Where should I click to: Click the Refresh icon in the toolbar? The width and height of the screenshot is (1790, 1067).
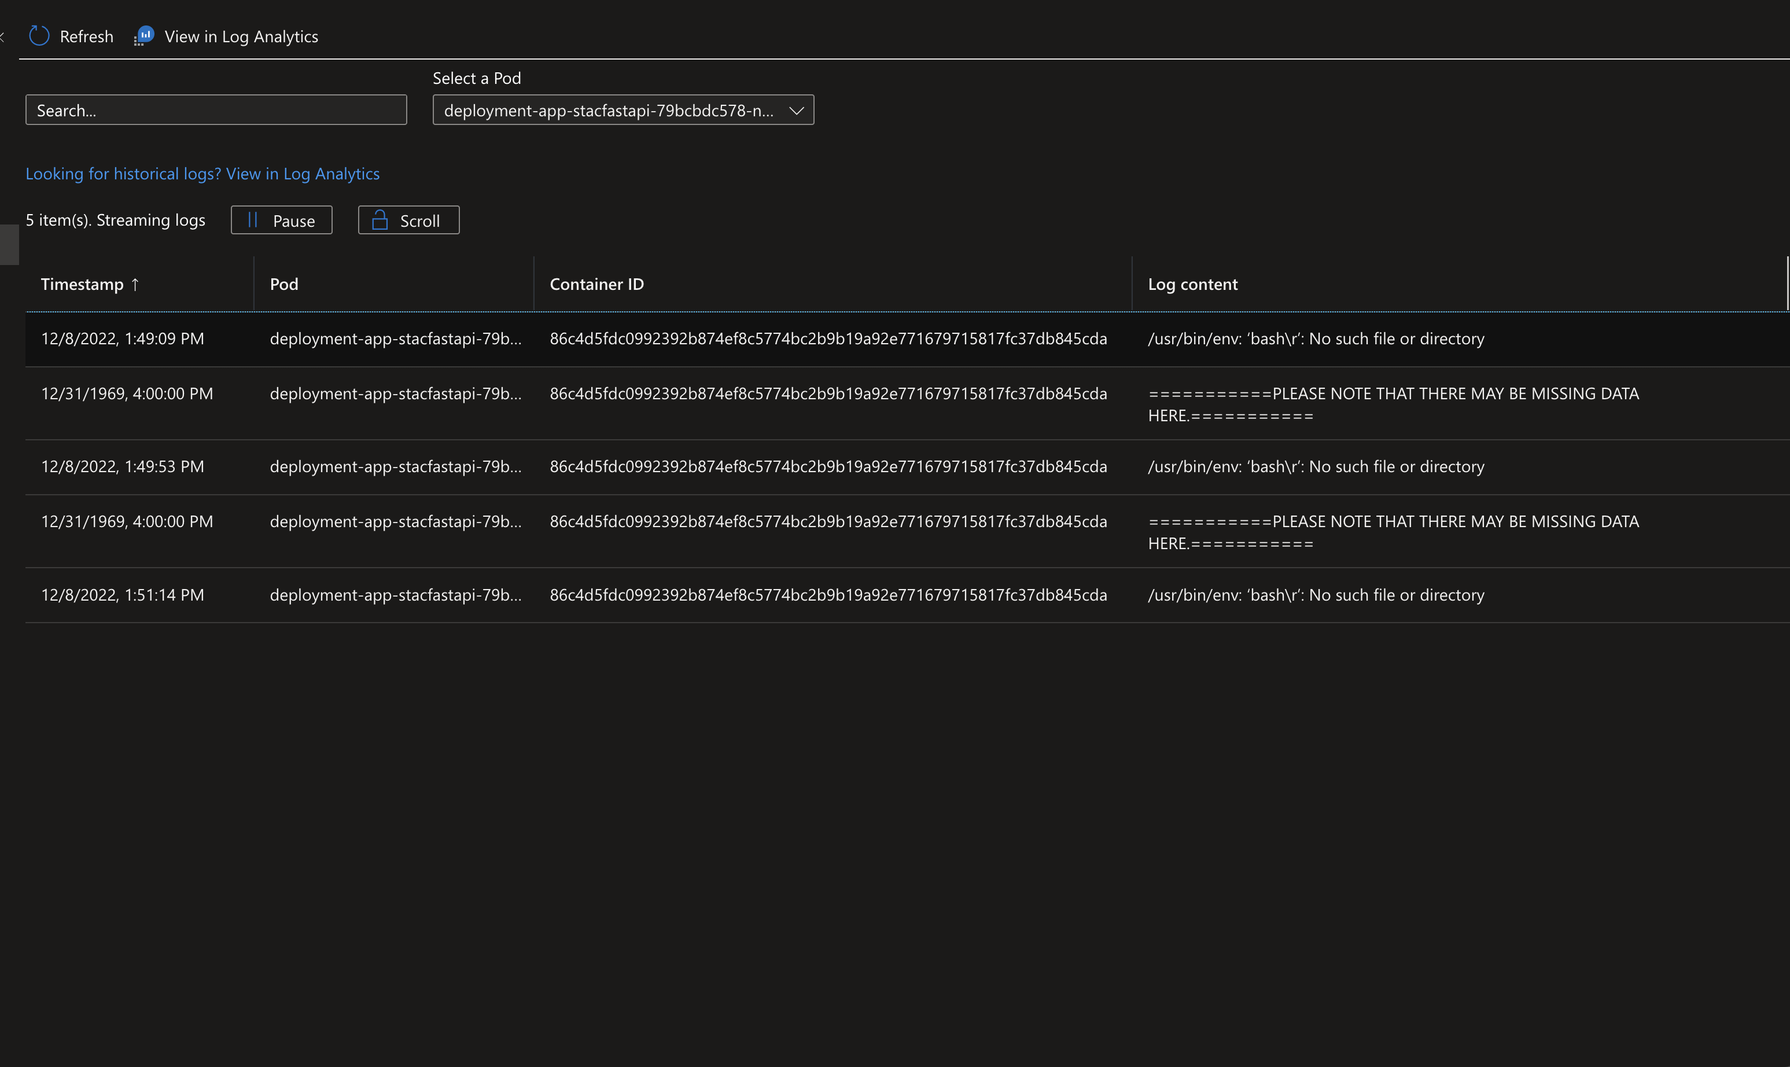39,35
